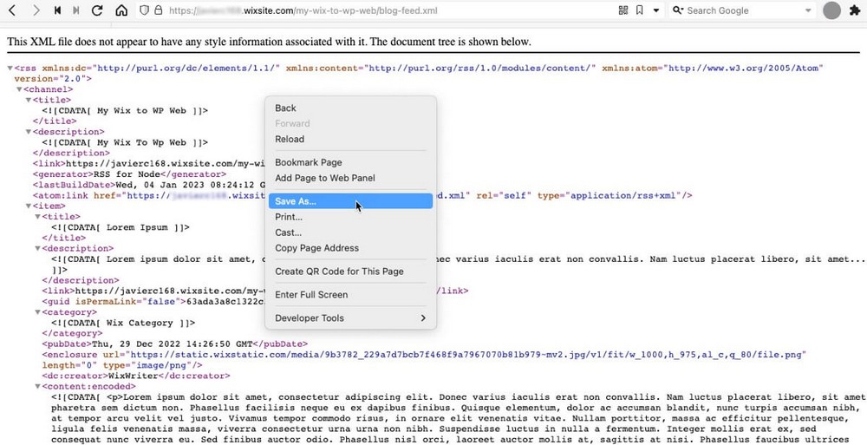
Task: Click the 'Lorem Ipsum' title CDATA text
Action: pos(121,227)
